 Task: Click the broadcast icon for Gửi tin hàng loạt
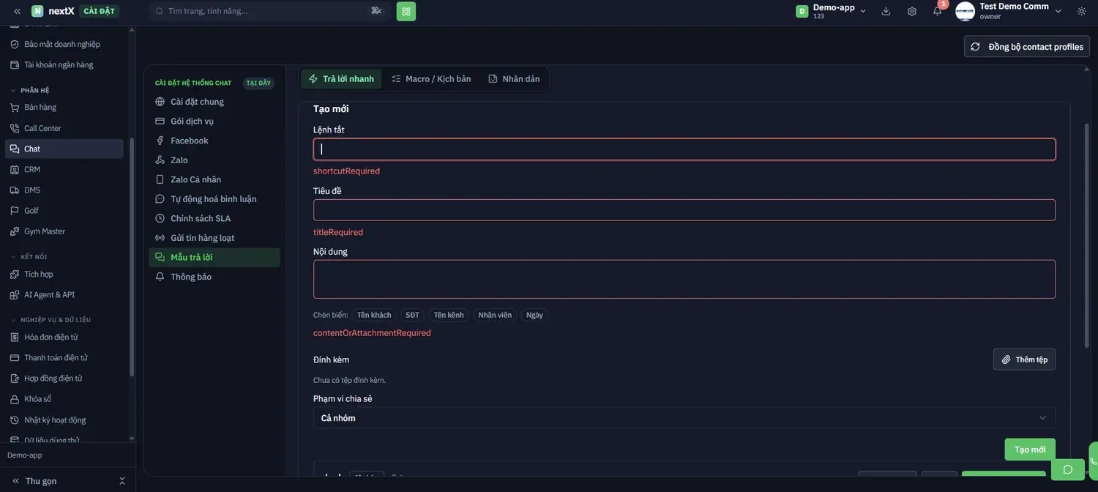pos(160,238)
